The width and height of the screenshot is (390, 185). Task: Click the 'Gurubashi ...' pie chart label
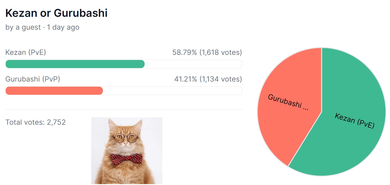[x=288, y=102]
